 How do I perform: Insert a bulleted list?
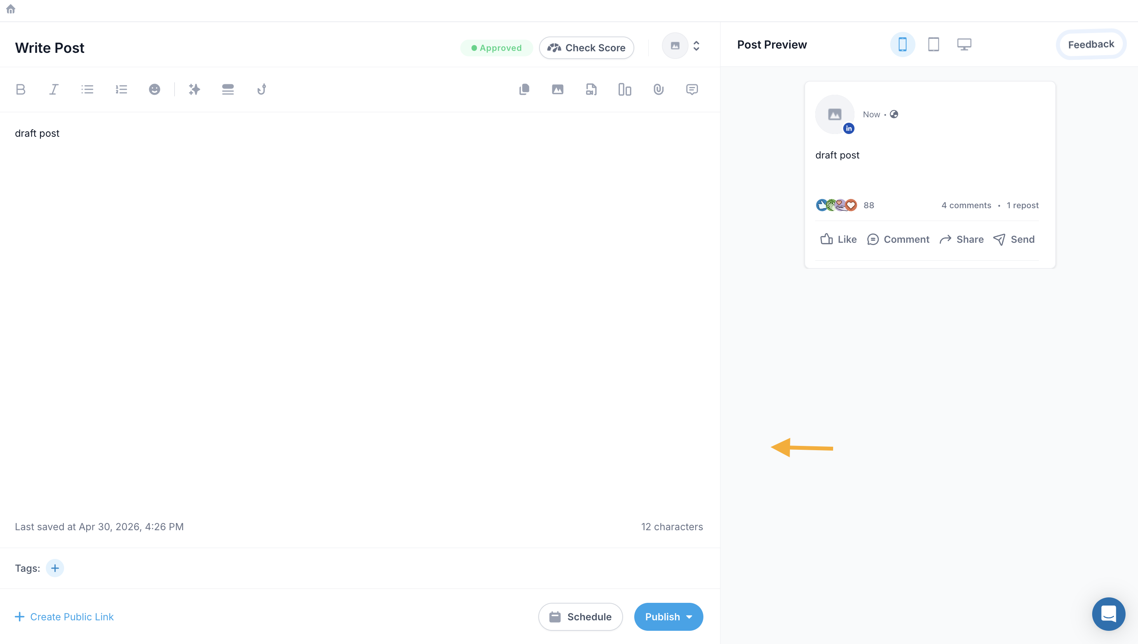pos(87,89)
